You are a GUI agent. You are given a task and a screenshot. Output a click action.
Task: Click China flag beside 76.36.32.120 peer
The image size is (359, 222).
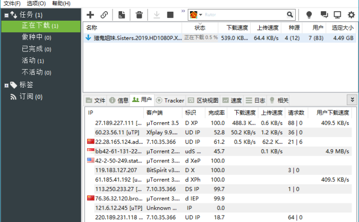[91, 198]
